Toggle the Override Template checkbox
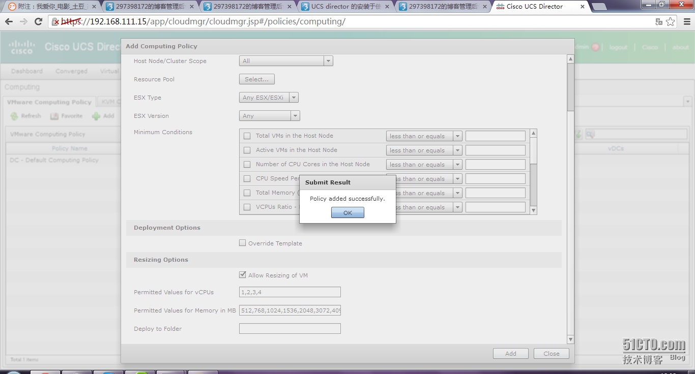695x374 pixels. 243,243
